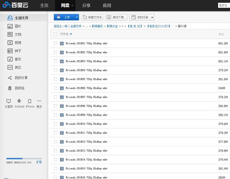Viewport: 230px width, 179px height.
Task: Check the box for Friends.S01E01 file
Action: [x=55, y=43]
